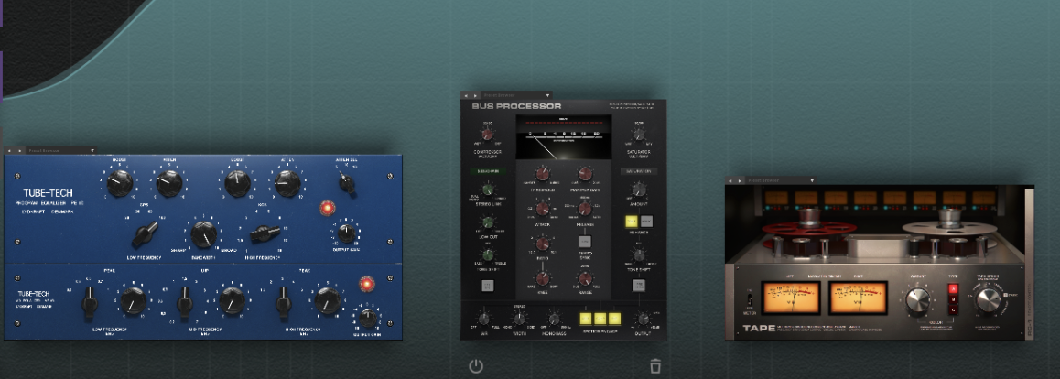1060x379 pixels.
Task: Go to next preset in Tape plugin
Action: 740,180
